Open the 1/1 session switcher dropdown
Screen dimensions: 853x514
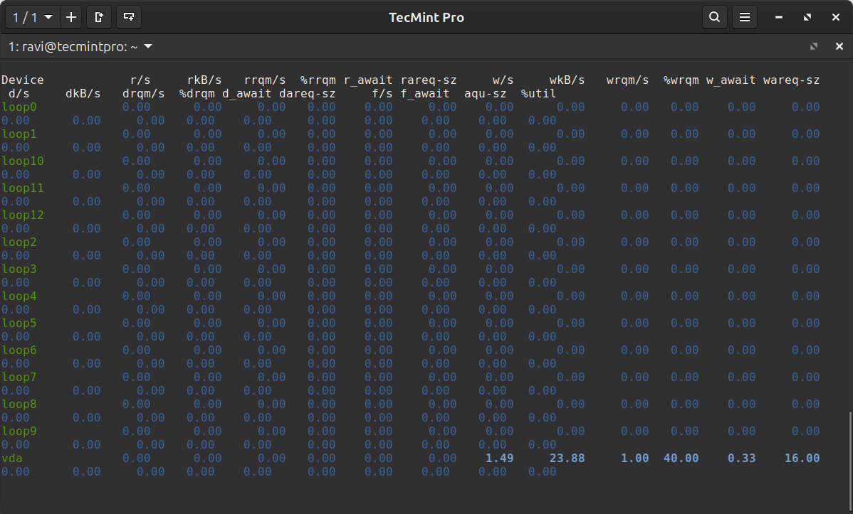click(x=32, y=17)
